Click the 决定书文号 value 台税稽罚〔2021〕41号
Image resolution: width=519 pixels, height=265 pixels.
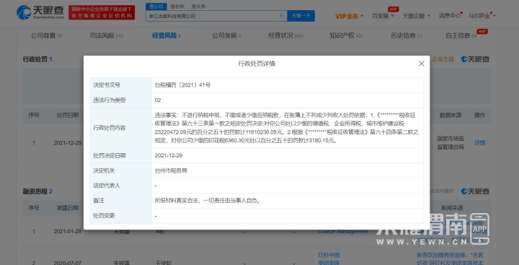[182, 85]
